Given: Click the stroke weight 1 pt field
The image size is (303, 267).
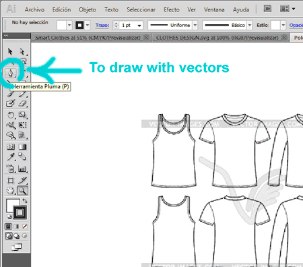Looking at the screenshot, I should pyautogui.click(x=127, y=25).
